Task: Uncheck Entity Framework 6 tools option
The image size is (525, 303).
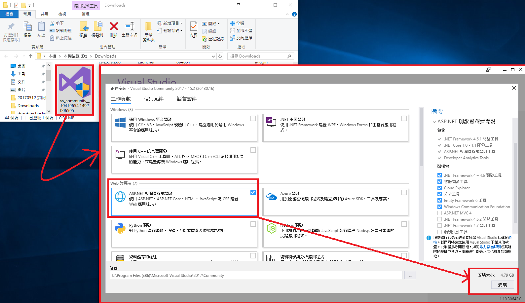Action: [439, 201]
